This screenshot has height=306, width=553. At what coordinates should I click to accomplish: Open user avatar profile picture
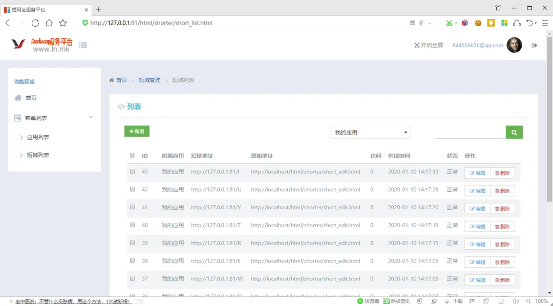(514, 45)
